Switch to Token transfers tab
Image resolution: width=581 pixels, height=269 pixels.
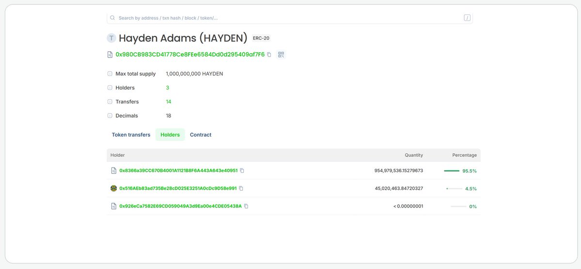[131, 134]
